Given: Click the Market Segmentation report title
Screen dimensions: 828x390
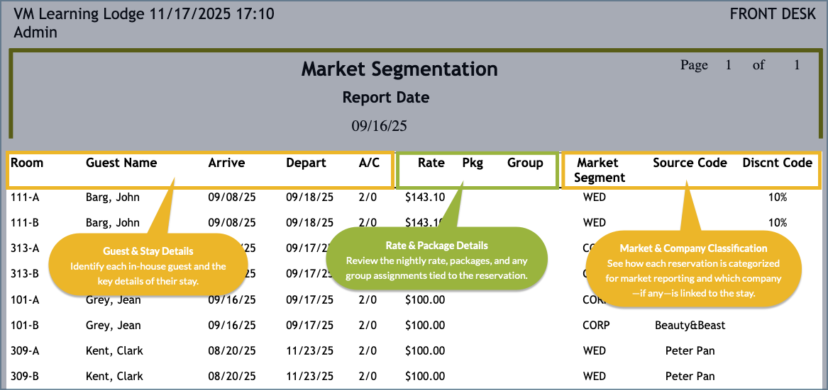Looking at the screenshot, I should [x=399, y=69].
